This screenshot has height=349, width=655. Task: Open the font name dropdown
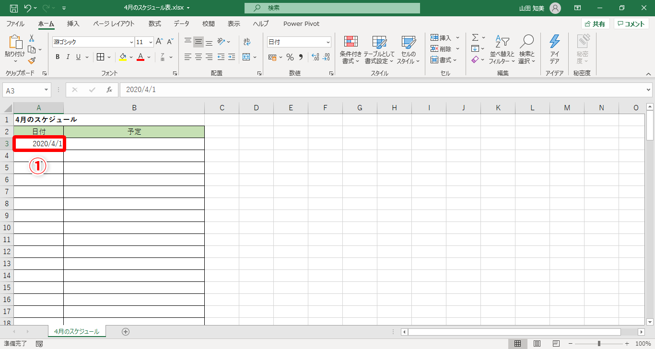point(131,42)
